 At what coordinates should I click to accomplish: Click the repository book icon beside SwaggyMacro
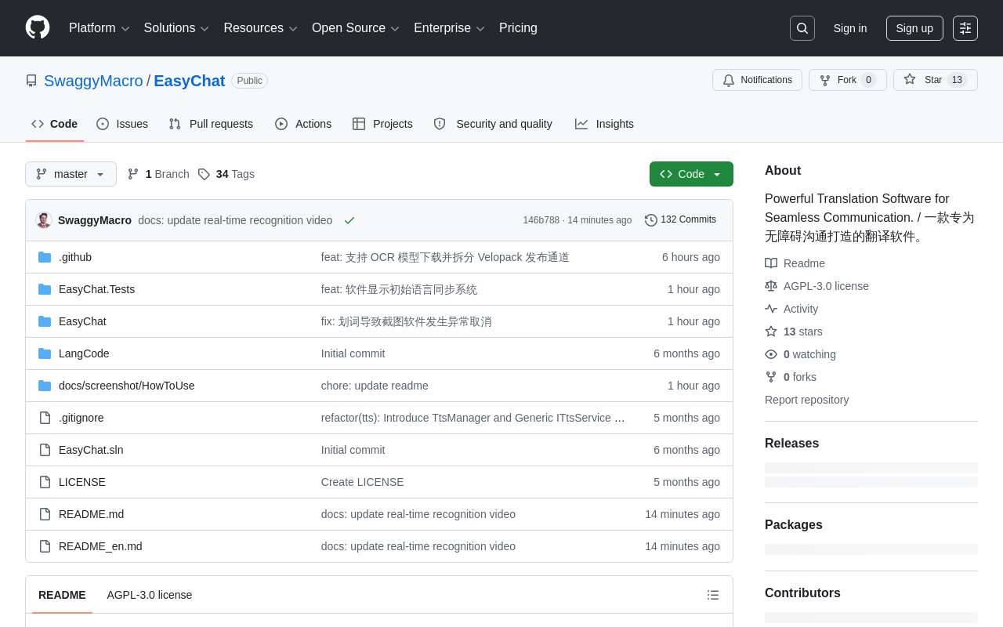(x=31, y=81)
